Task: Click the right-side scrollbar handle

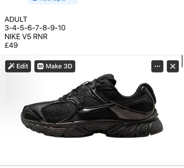Action: (x=182, y=61)
